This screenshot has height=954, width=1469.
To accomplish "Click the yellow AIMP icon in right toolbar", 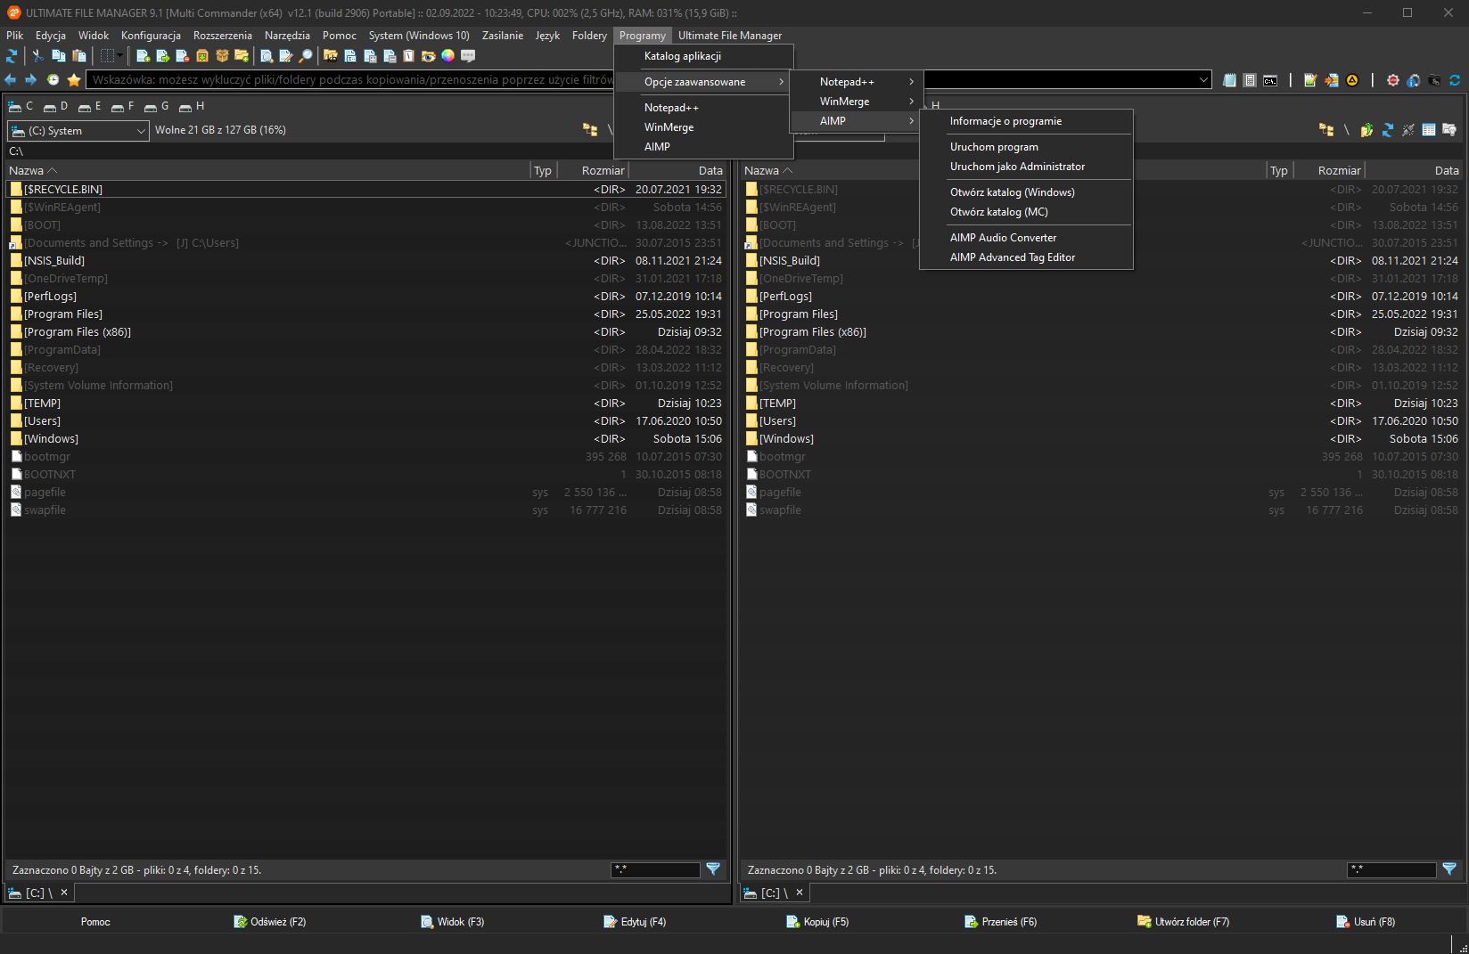I will click(x=1352, y=80).
